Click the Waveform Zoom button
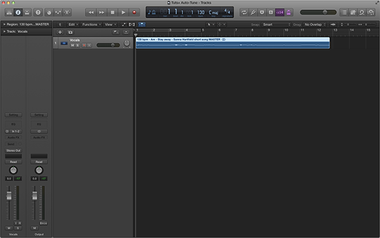The image size is (380, 238). coord(333,25)
